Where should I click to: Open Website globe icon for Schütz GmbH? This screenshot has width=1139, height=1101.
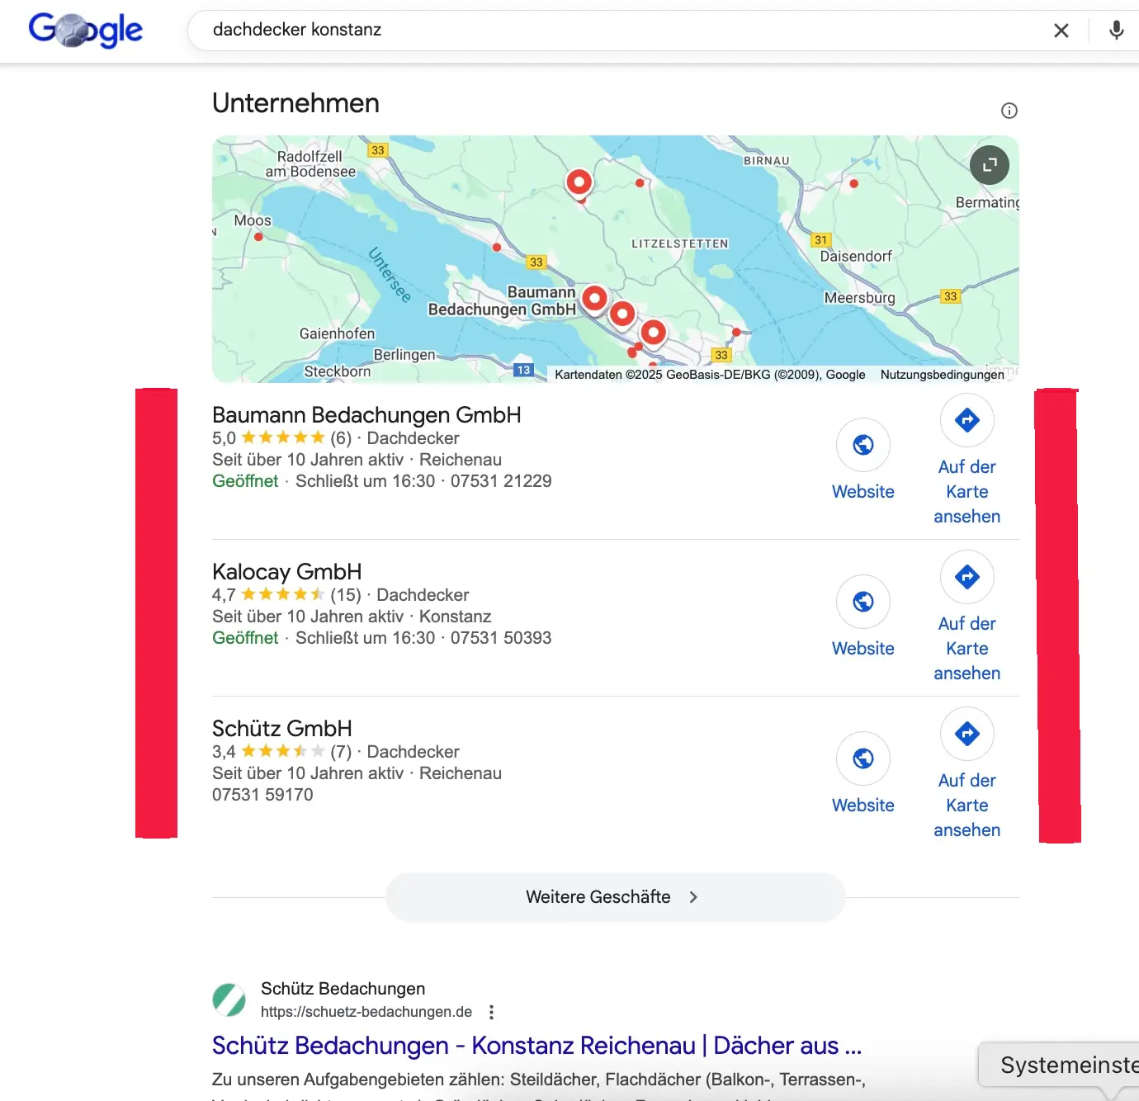[x=863, y=758]
